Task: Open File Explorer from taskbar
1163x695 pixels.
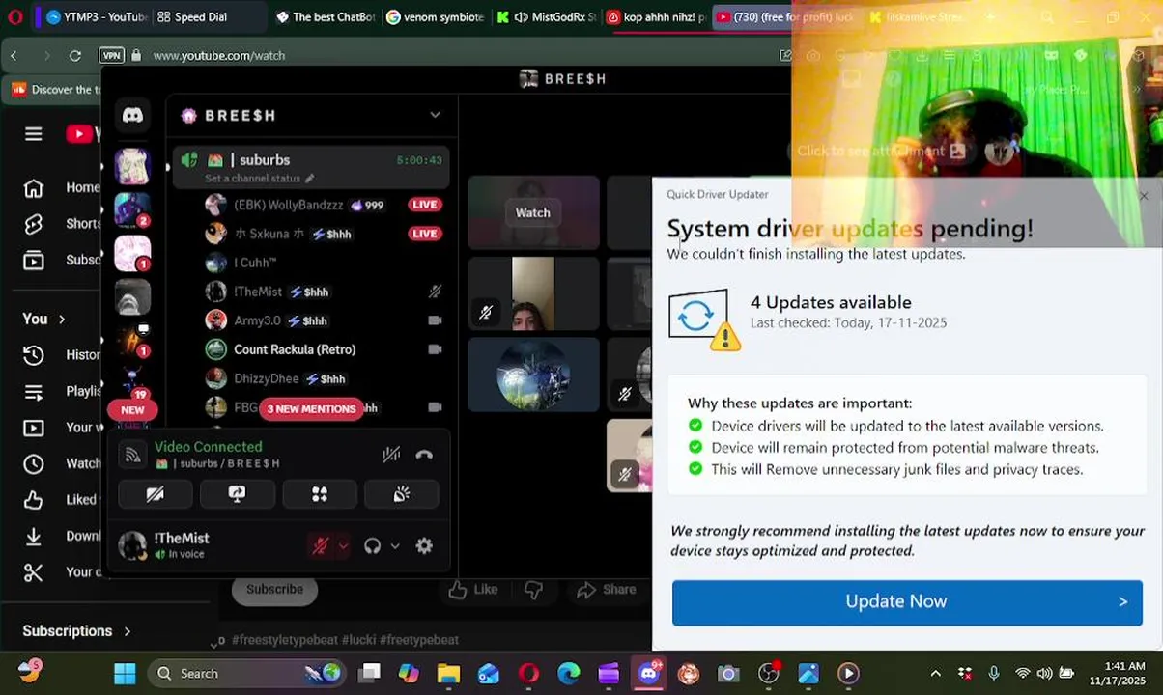Action: click(x=448, y=673)
